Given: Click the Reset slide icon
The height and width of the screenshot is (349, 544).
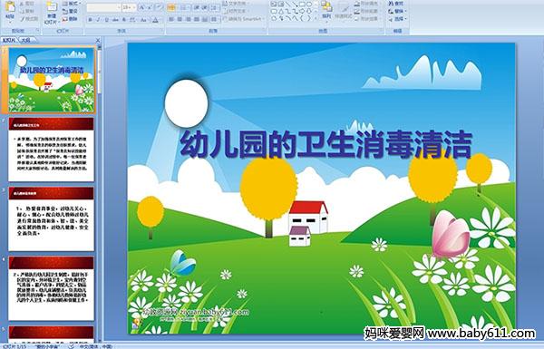Looking at the screenshot, I should pos(71,11).
